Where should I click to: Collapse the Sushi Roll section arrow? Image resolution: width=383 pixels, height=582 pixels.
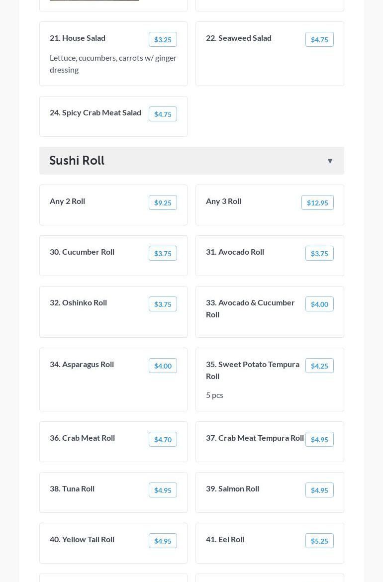pos(330,161)
